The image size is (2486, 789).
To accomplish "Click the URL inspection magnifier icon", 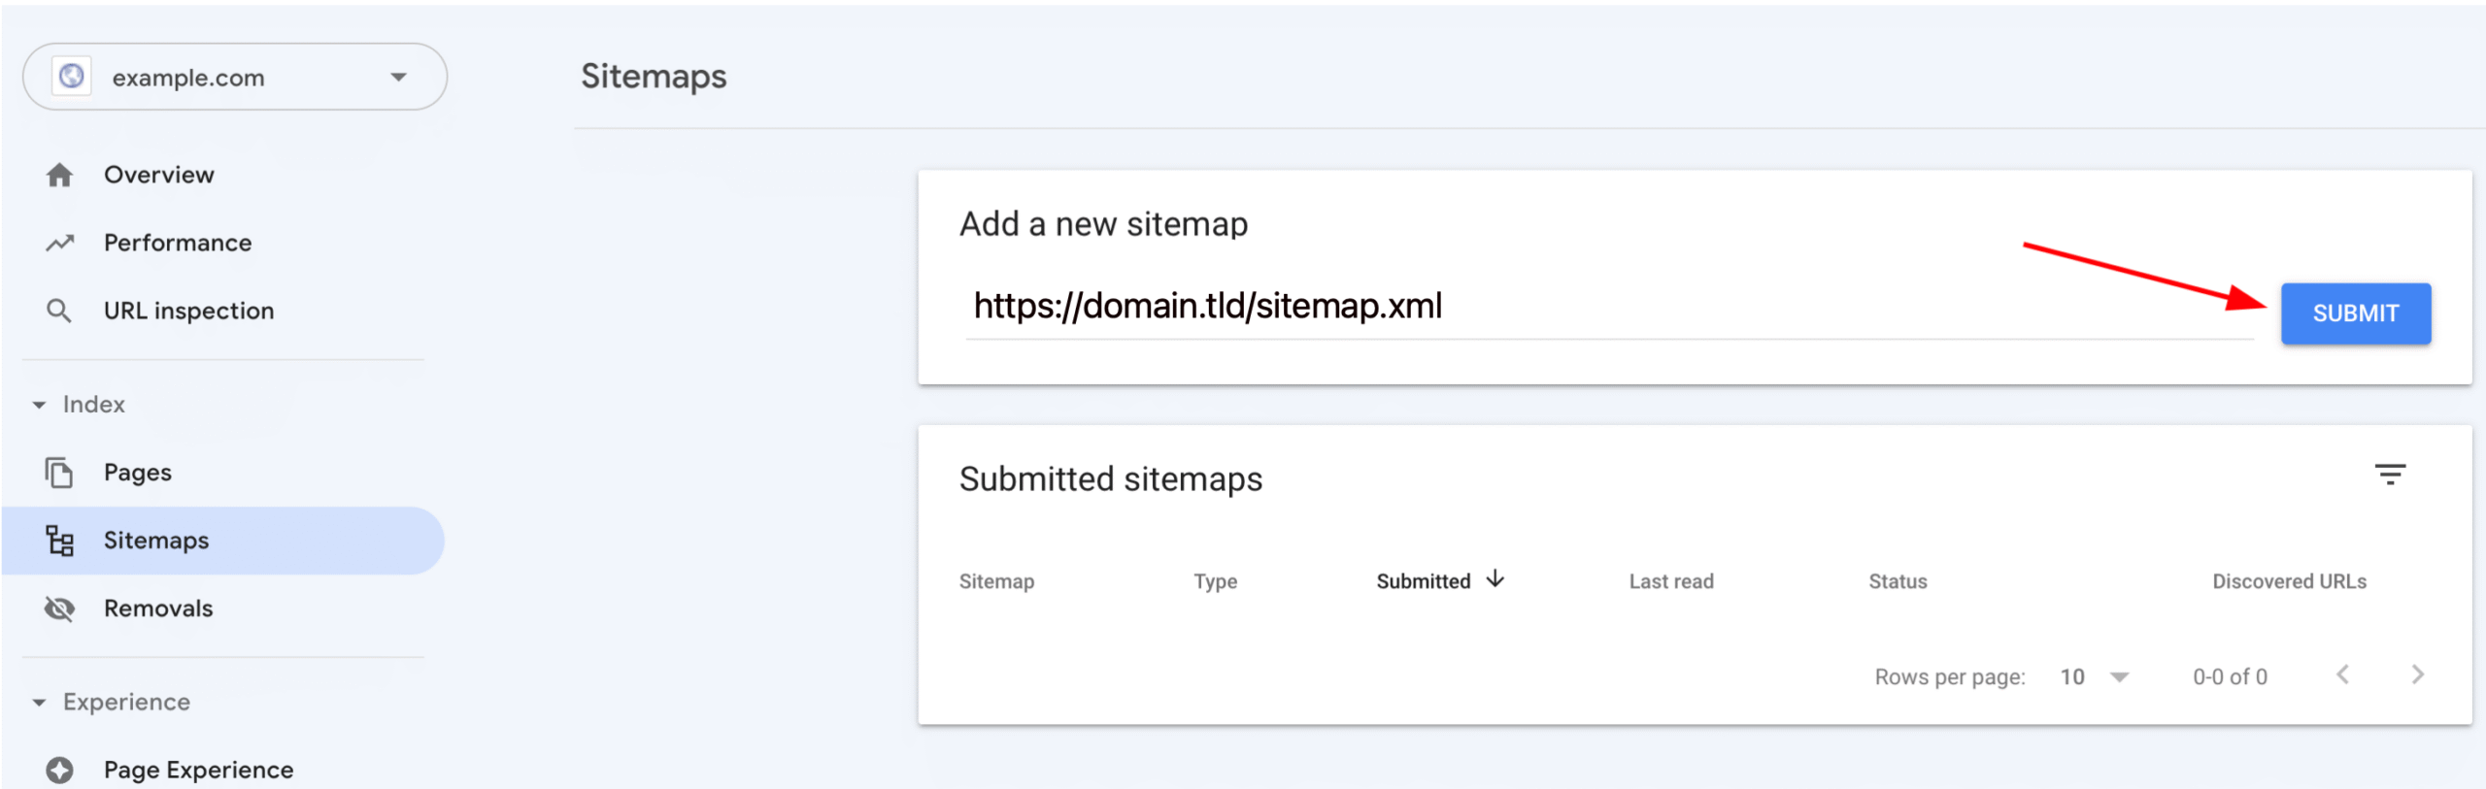I will coord(60,311).
